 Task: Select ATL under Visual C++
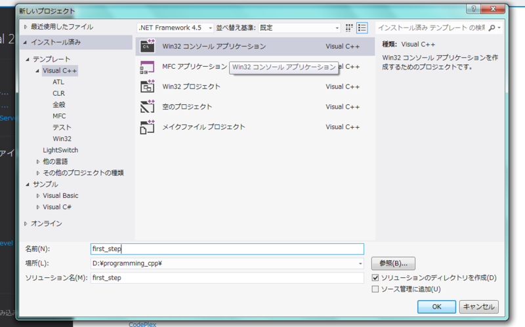(58, 83)
